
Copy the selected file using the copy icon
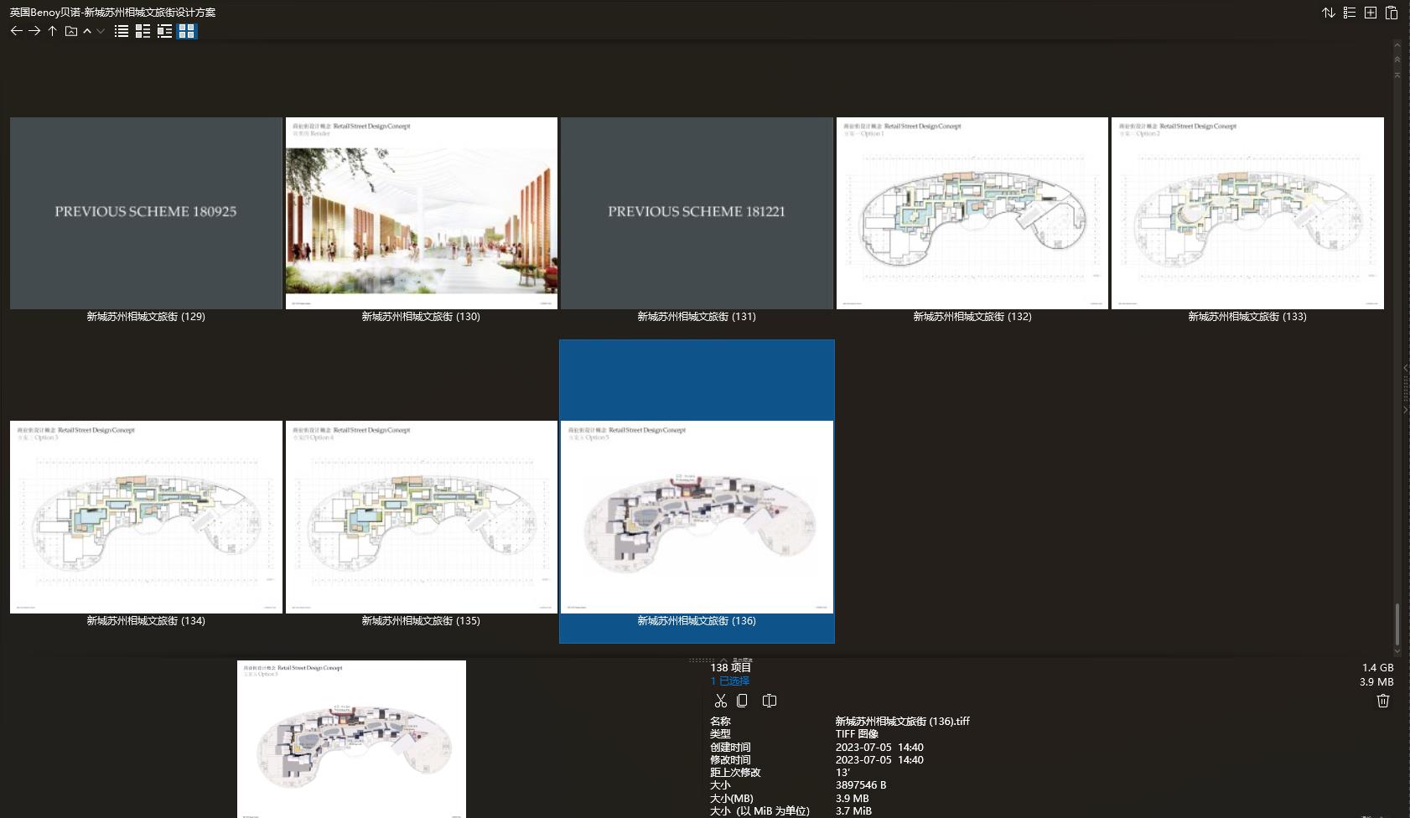coord(743,701)
